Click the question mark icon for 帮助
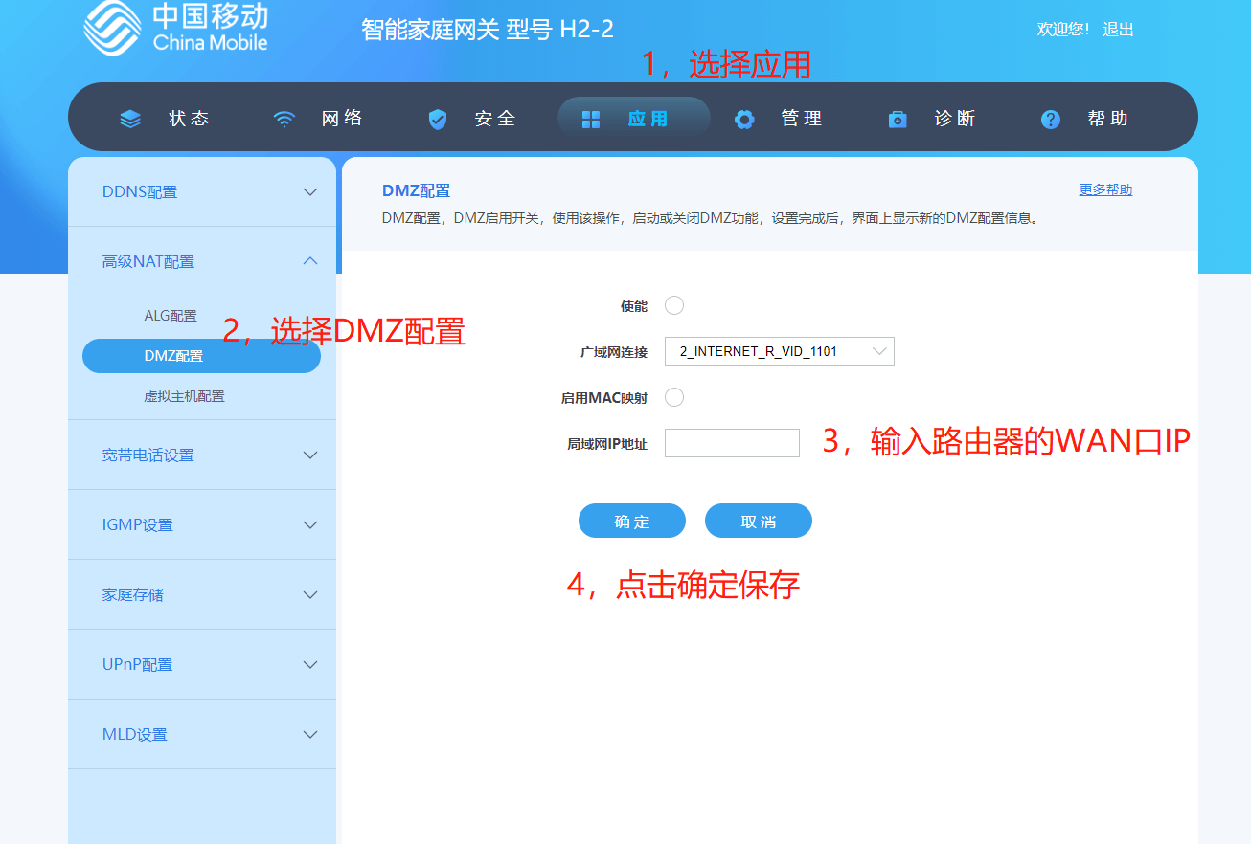This screenshot has height=844, width=1251. 1050,119
